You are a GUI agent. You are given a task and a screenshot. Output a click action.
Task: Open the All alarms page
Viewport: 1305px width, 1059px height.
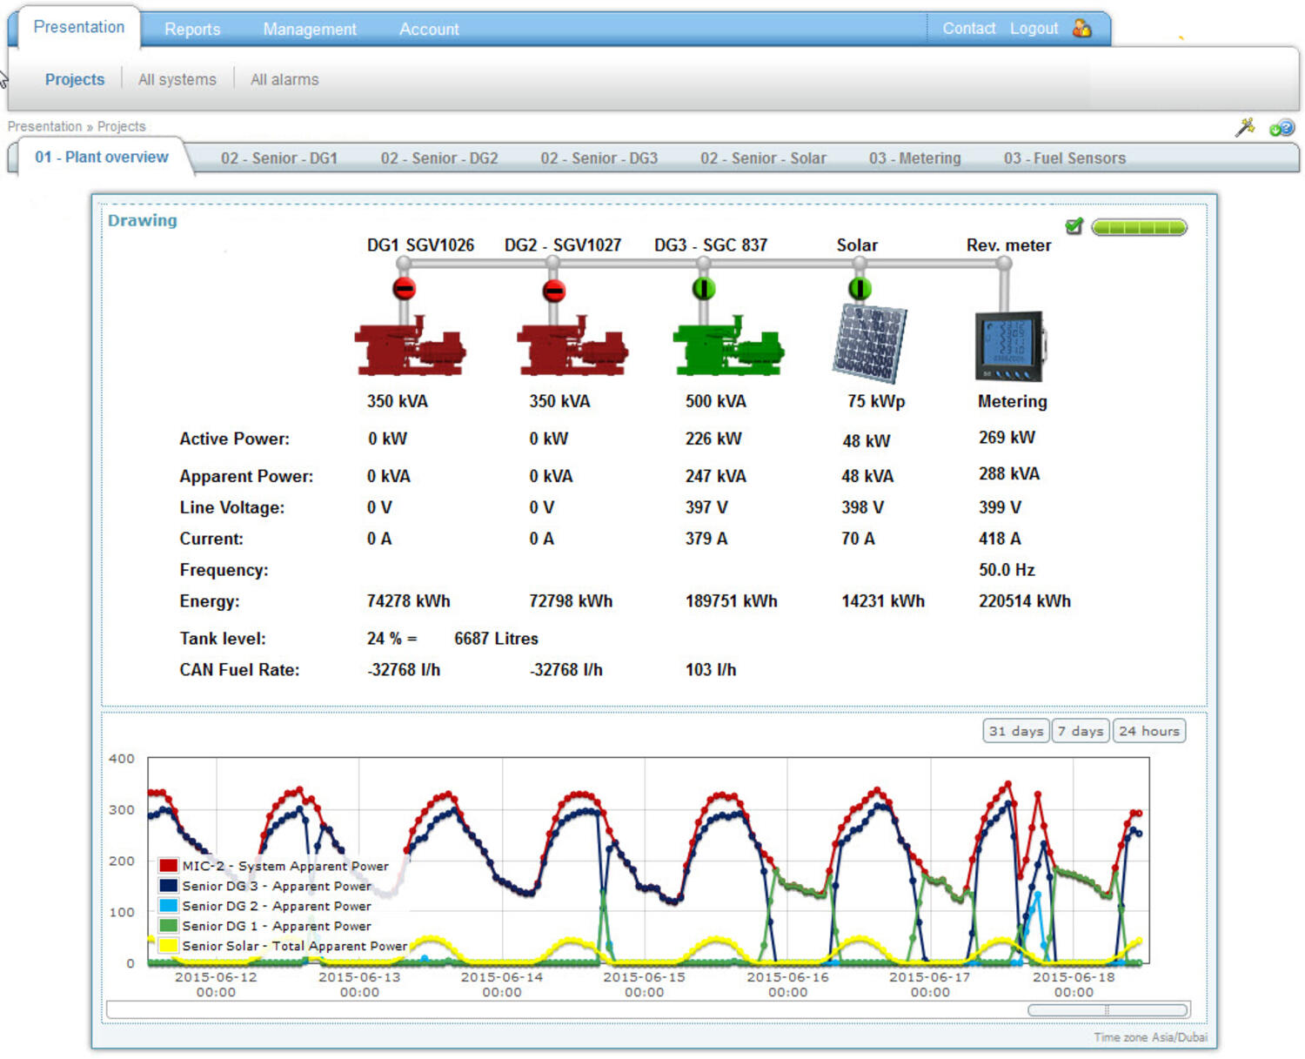tap(284, 79)
